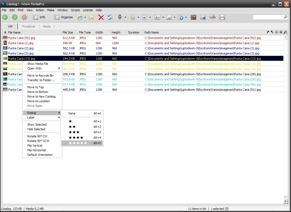Expand the green label dropdown arrow
The width and height of the screenshot is (291, 212).
[x=138, y=17]
